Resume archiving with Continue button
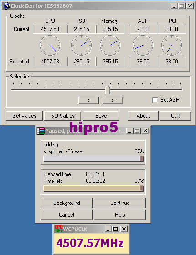196x255 pixels. coord(120,203)
